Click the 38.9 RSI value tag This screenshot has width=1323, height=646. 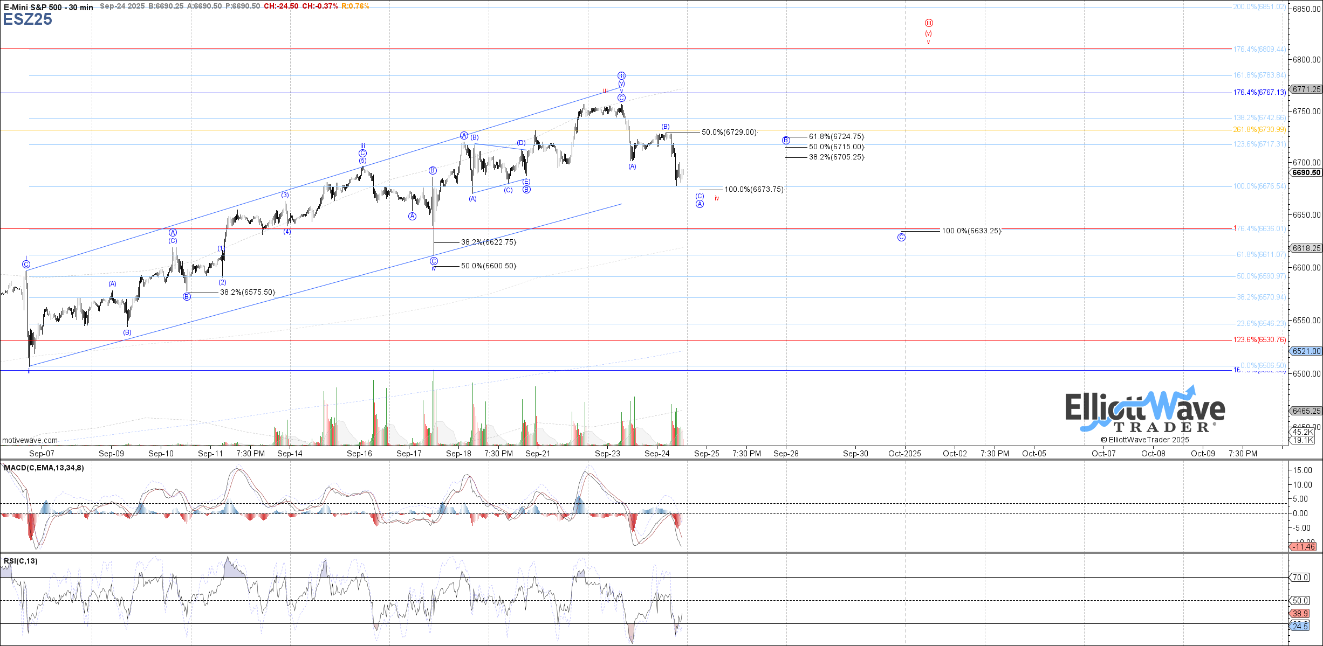(x=1300, y=613)
